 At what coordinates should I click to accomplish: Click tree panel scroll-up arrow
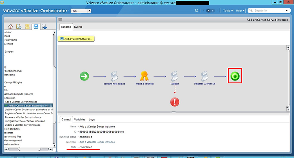click(x=54, y=33)
